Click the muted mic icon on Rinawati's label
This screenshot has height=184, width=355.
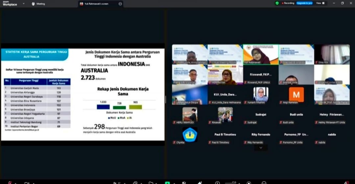point(210,123)
